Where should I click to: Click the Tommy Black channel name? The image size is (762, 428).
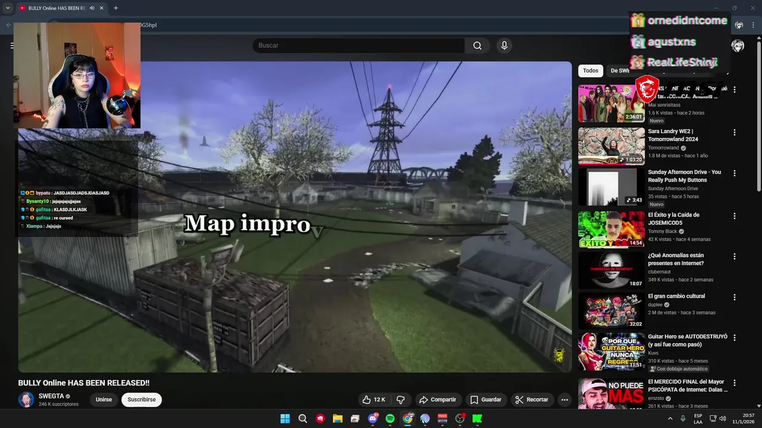(x=663, y=231)
